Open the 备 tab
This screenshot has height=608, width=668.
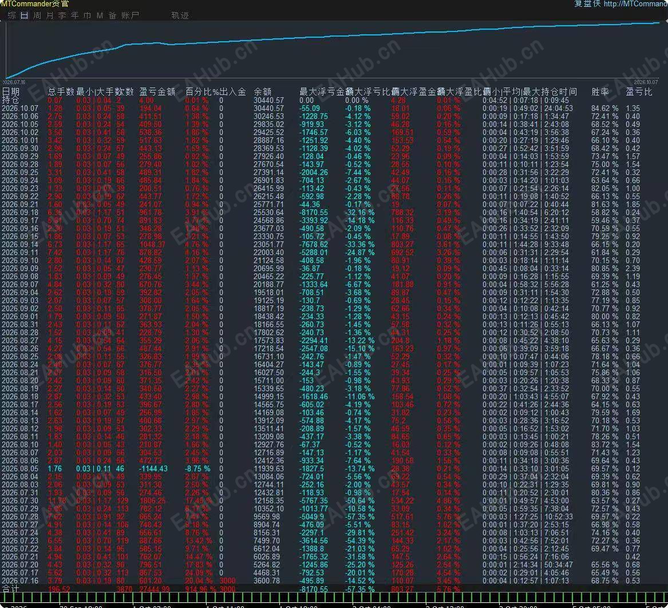(112, 15)
